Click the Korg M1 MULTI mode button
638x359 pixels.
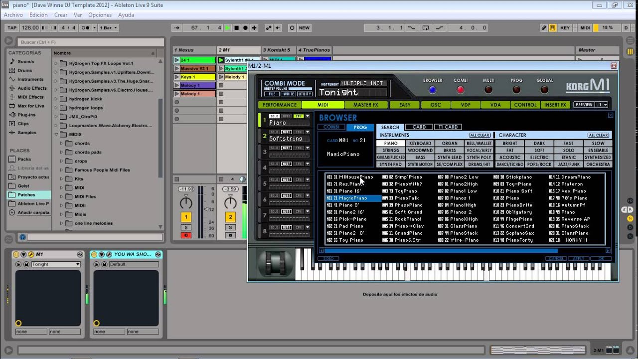click(x=488, y=90)
